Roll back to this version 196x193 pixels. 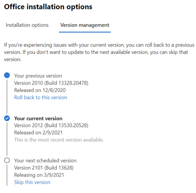pyautogui.click(x=41, y=97)
